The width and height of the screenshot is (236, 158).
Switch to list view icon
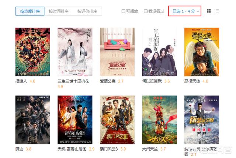(x=216, y=11)
